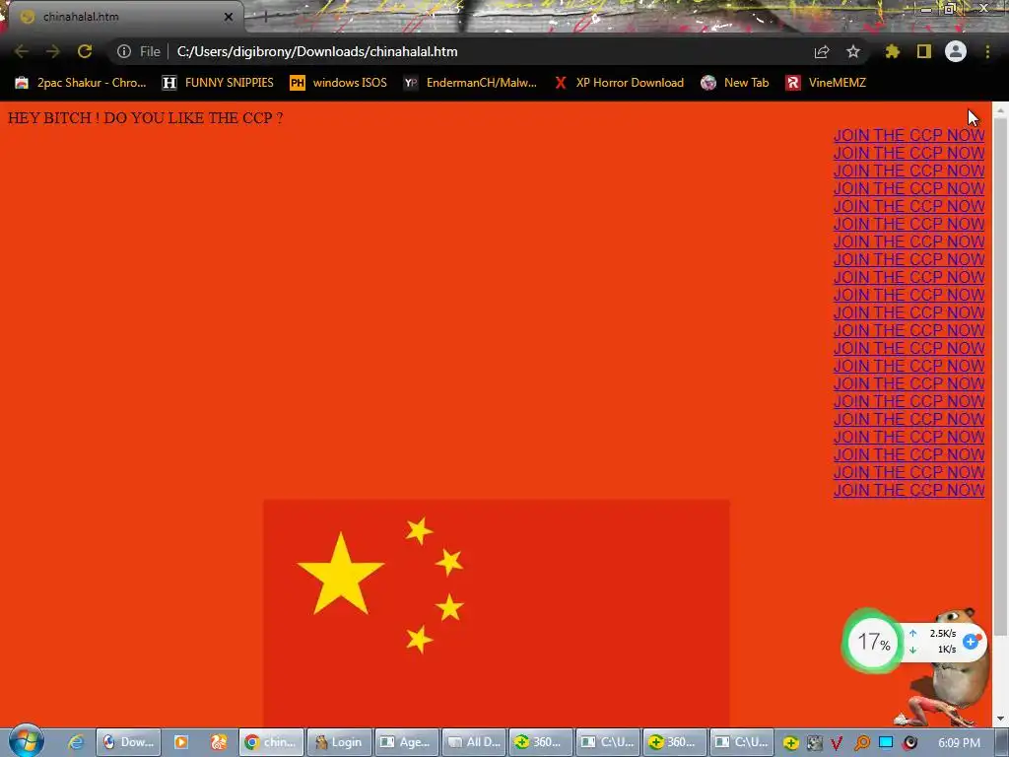Viewport: 1009px width, 757px height.
Task: Select the chinahalal.htm tab
Action: click(122, 17)
